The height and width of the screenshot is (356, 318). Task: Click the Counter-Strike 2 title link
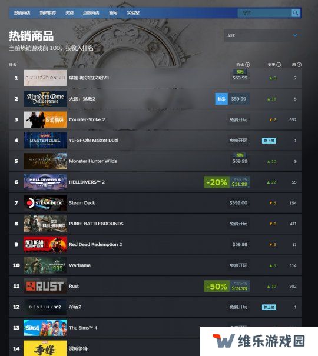point(87,119)
